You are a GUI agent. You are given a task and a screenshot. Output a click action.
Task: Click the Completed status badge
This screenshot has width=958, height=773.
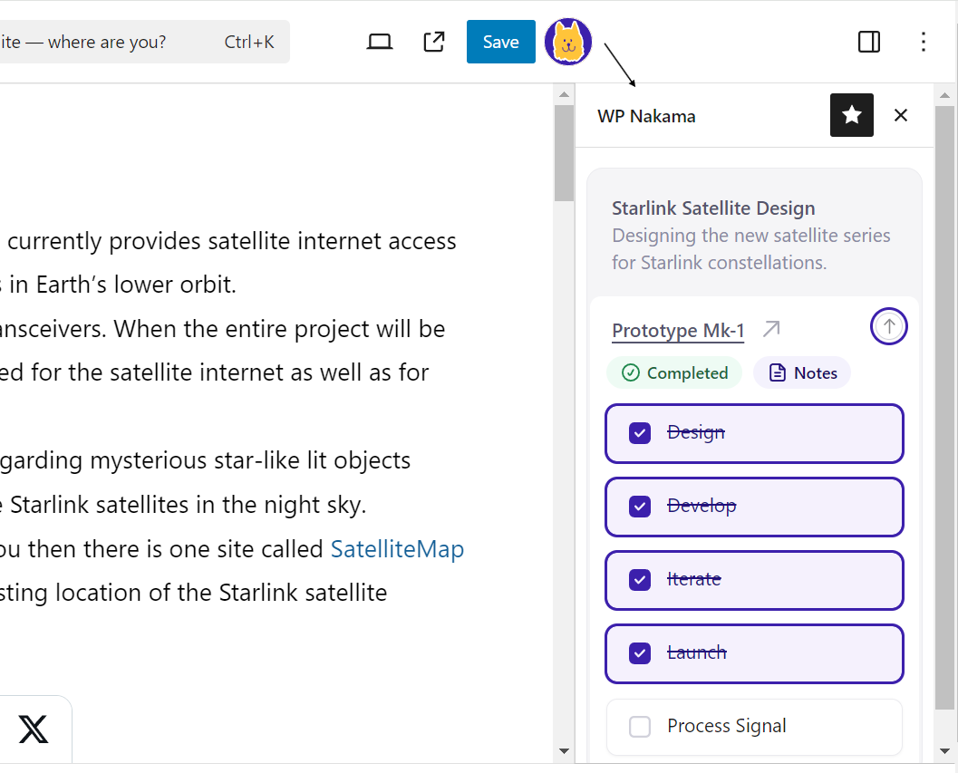(x=674, y=372)
